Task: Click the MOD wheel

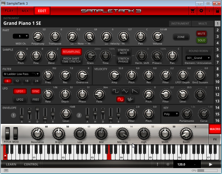Action: (x=16, y=133)
